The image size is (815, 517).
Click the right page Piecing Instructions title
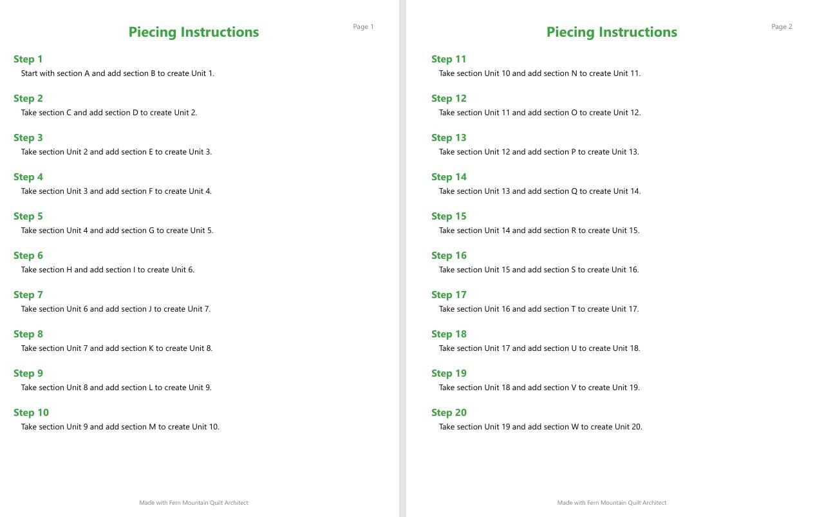tap(612, 32)
